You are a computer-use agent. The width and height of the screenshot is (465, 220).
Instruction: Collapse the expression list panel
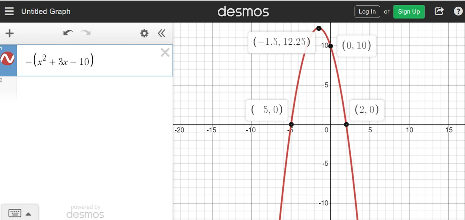(162, 33)
